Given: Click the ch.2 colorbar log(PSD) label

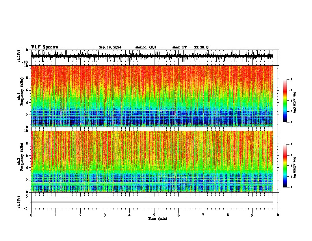Looking at the screenshot, I should (295, 167).
